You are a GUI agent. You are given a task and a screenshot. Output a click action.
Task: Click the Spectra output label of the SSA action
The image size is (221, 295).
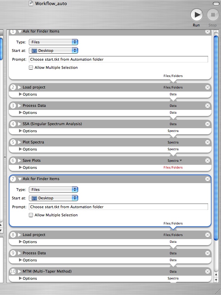pyautogui.click(x=173, y=131)
